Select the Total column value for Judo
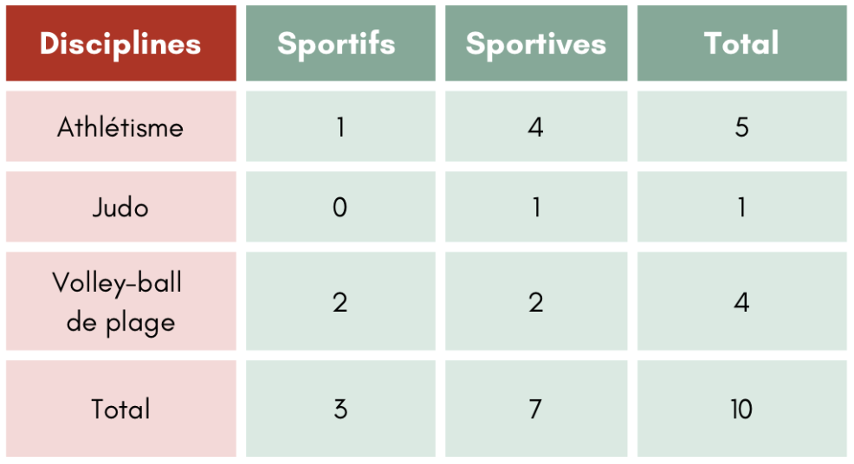This screenshot has height=464, width=854. (x=741, y=208)
